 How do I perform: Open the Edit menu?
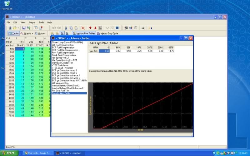(x=15, y=22)
